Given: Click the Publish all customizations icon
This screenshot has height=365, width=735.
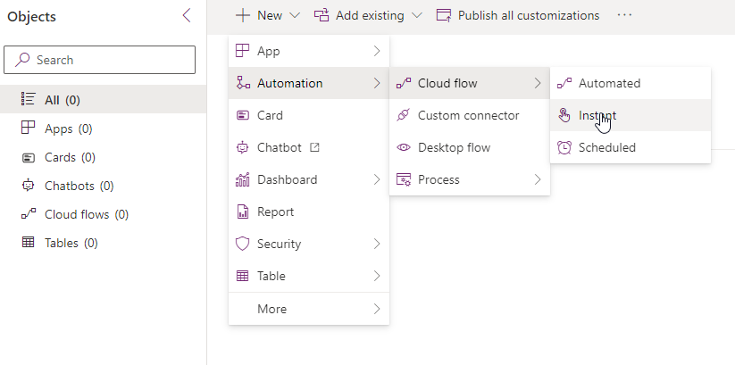Looking at the screenshot, I should (444, 15).
